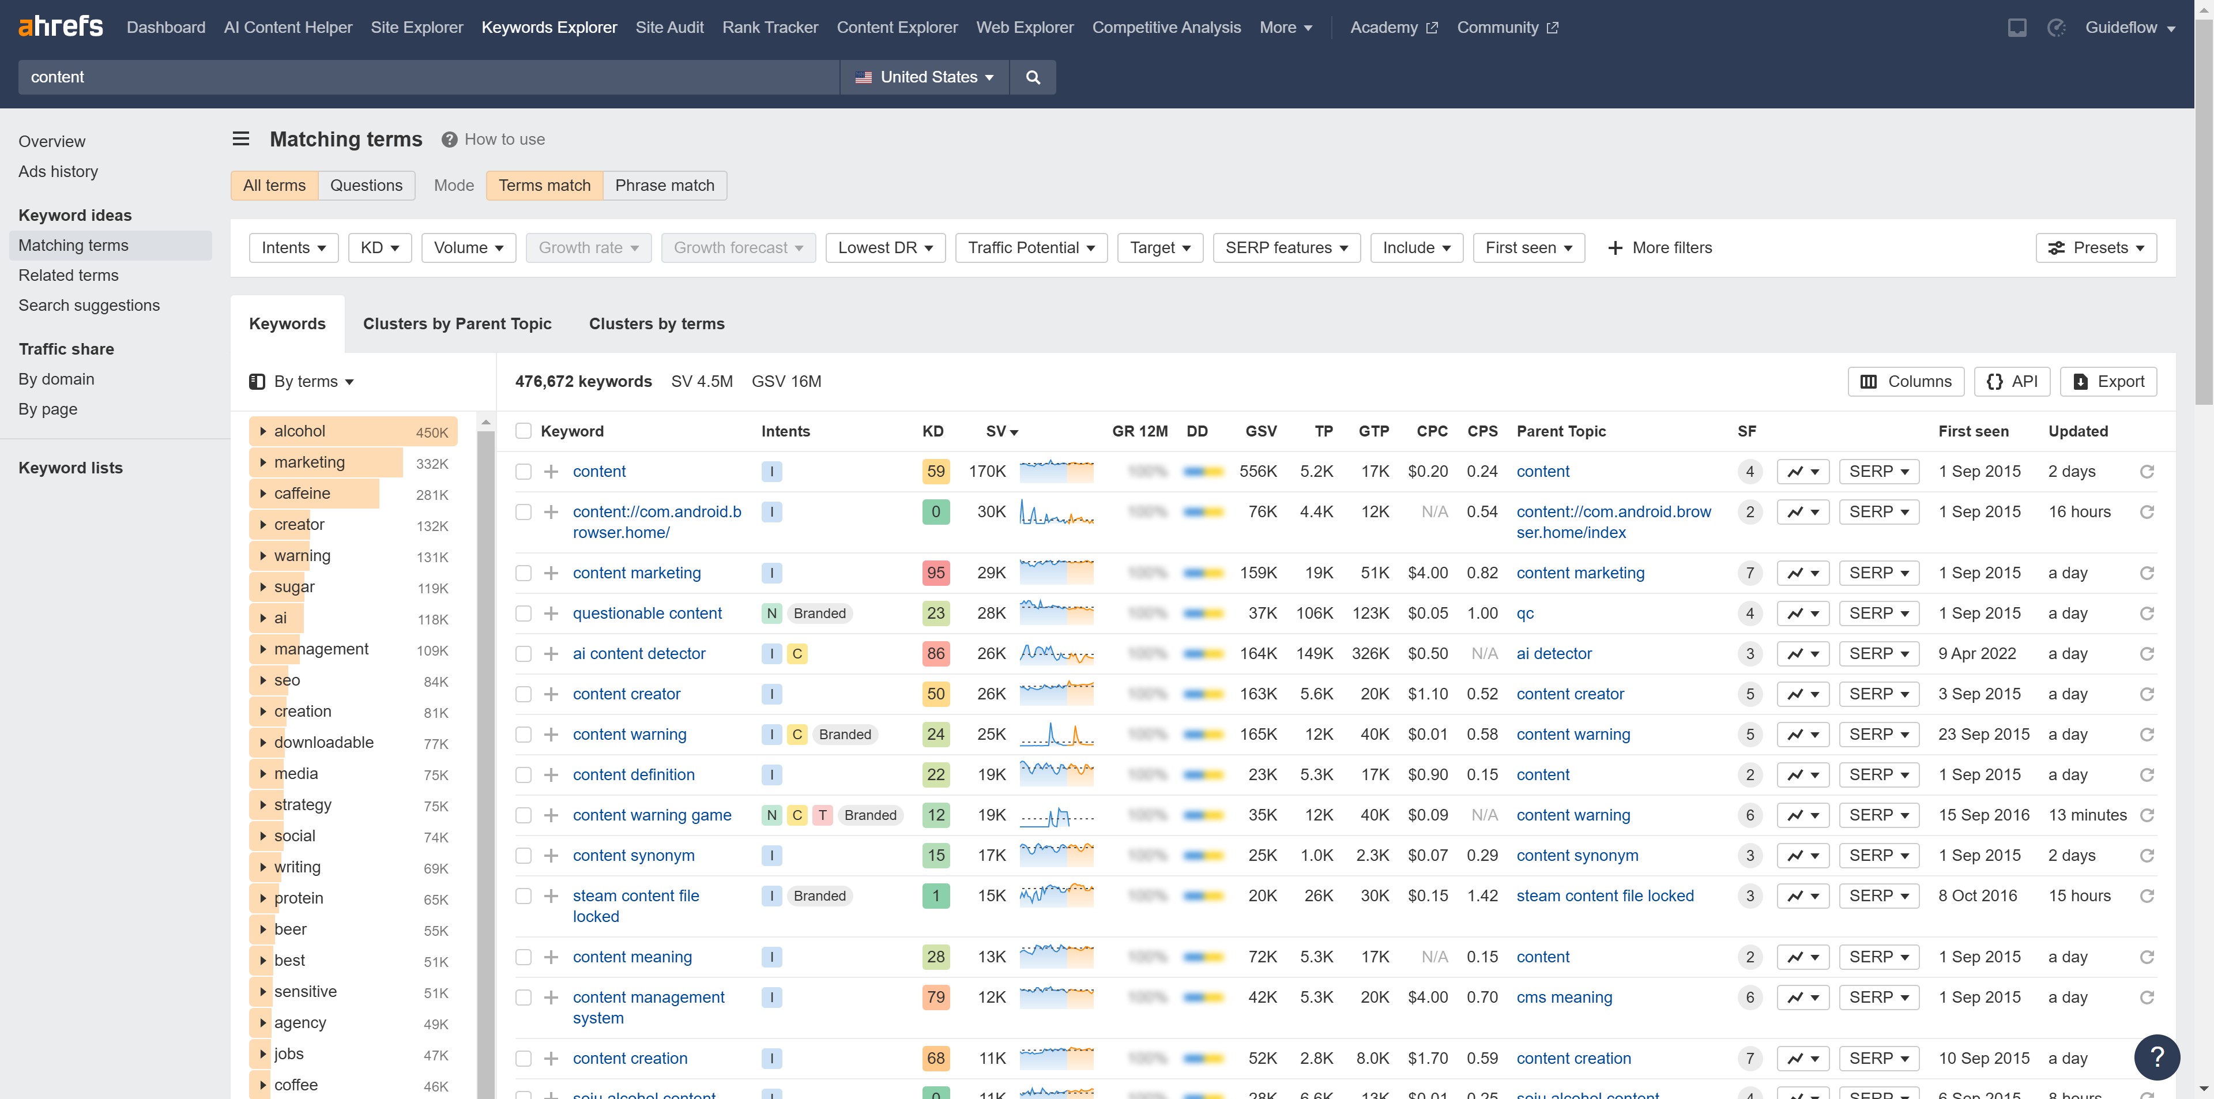Image resolution: width=2214 pixels, height=1099 pixels.
Task: Open the Columns settings button
Action: 1906,382
